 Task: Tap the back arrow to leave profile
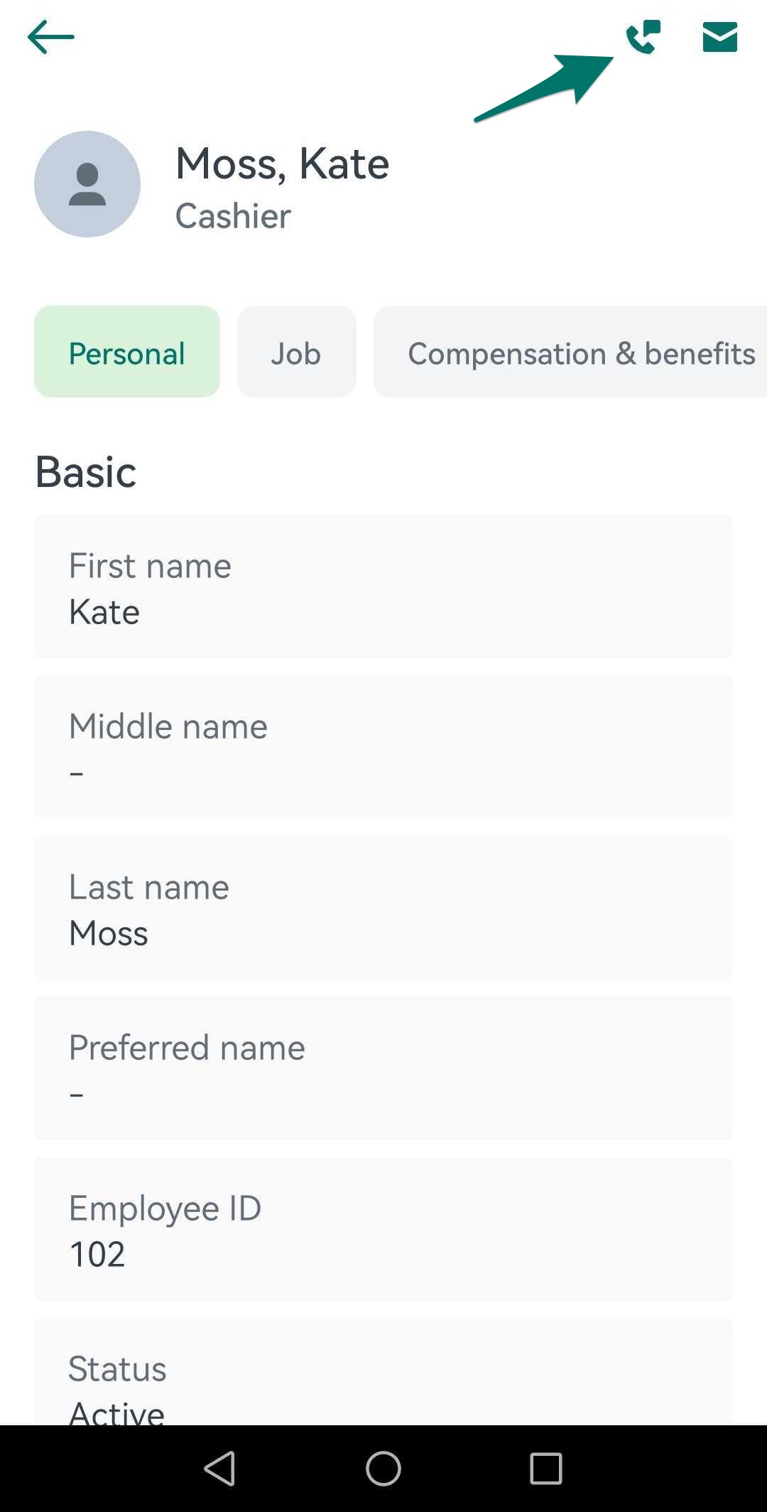point(51,37)
